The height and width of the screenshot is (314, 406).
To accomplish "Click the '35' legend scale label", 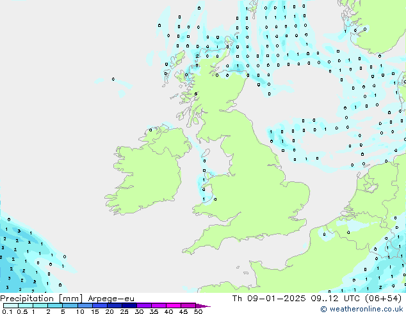I will [154, 311].
